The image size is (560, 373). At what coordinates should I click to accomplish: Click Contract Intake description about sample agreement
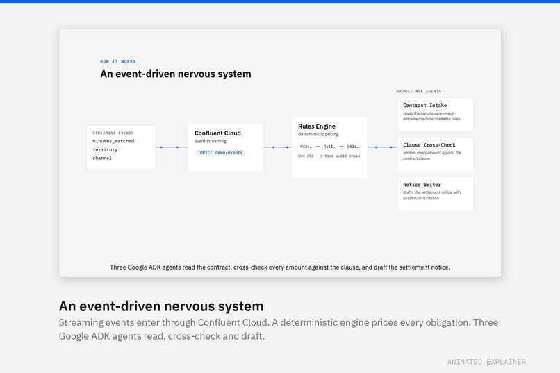pyautogui.click(x=431, y=116)
